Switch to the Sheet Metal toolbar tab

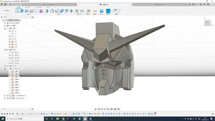38,7
